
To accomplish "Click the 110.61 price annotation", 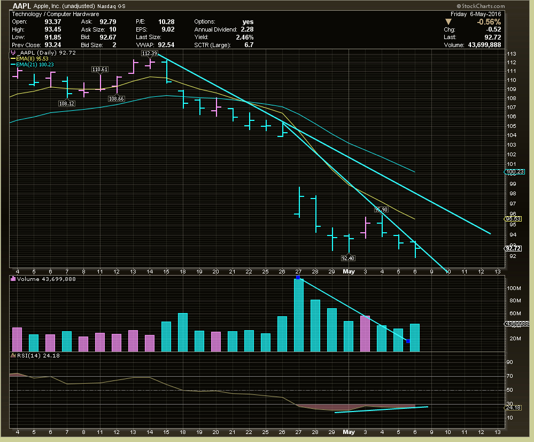I will (100, 70).
